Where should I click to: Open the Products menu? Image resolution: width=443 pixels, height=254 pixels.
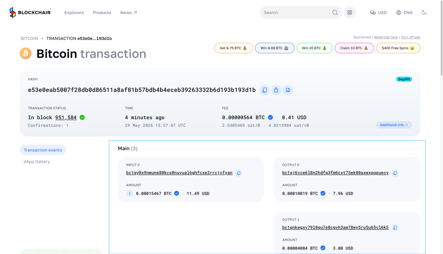click(102, 13)
